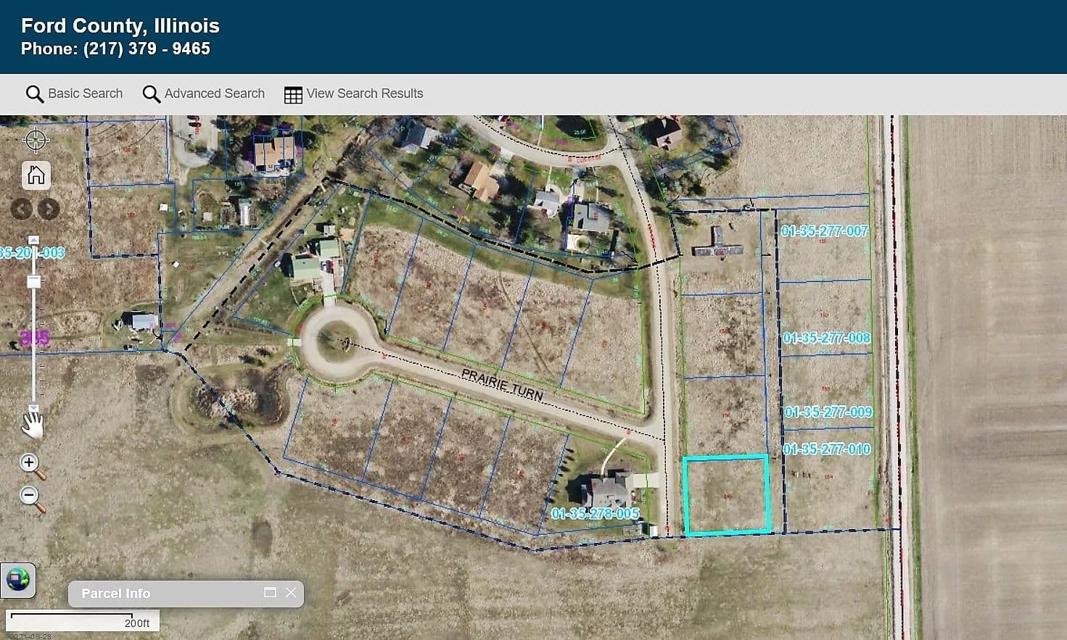1067x640 pixels.
Task: Expand the Parcel Info panel
Action: pos(270,593)
